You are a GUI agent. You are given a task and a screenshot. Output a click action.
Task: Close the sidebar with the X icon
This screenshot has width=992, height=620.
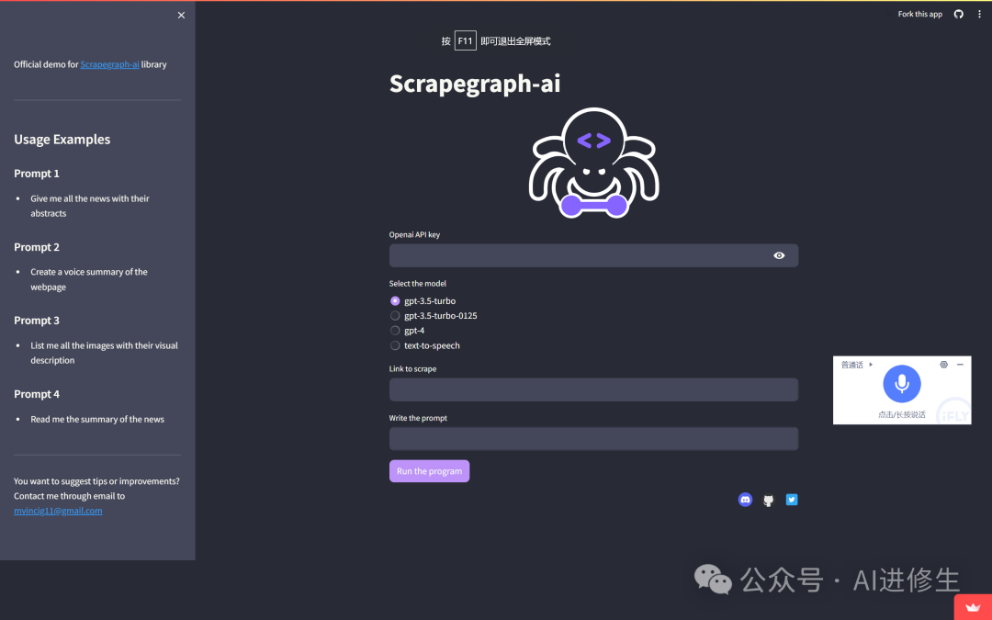pyautogui.click(x=182, y=16)
